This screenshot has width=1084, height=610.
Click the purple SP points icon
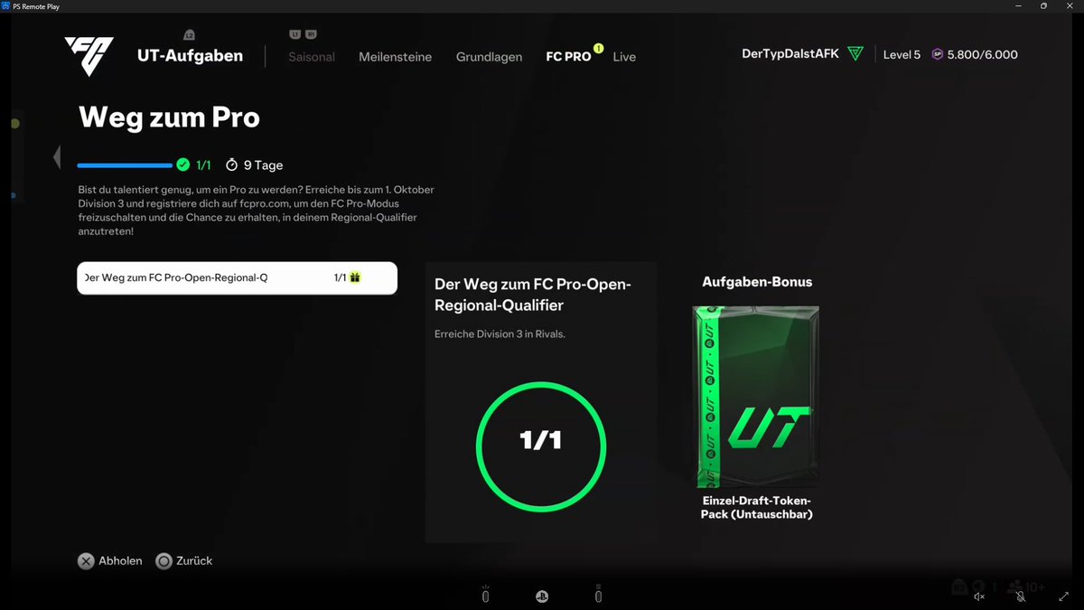[937, 54]
